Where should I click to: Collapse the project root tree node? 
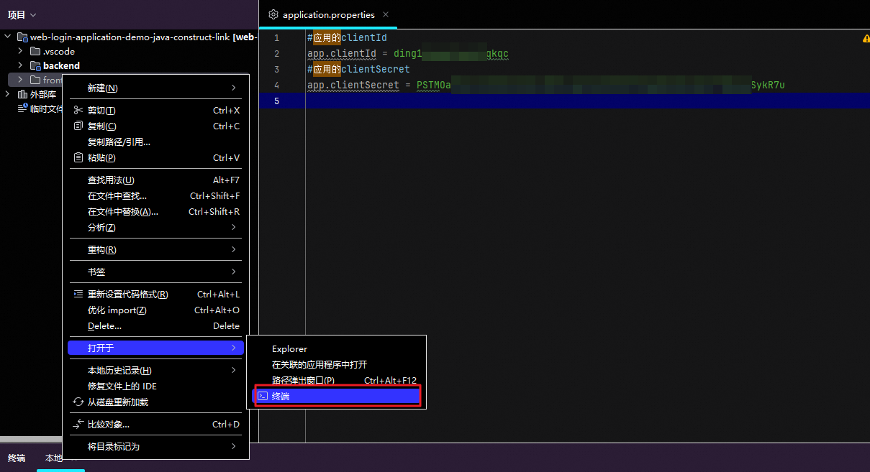point(8,37)
